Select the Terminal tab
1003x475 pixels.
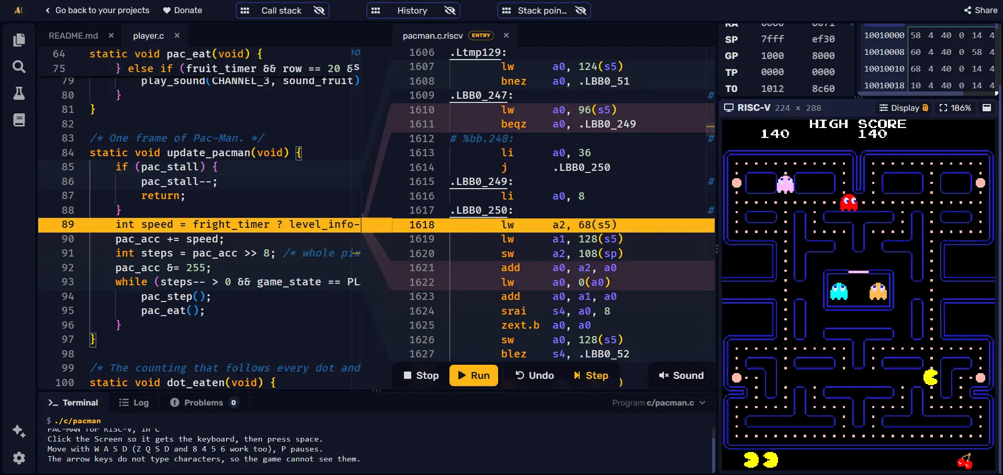coord(73,403)
